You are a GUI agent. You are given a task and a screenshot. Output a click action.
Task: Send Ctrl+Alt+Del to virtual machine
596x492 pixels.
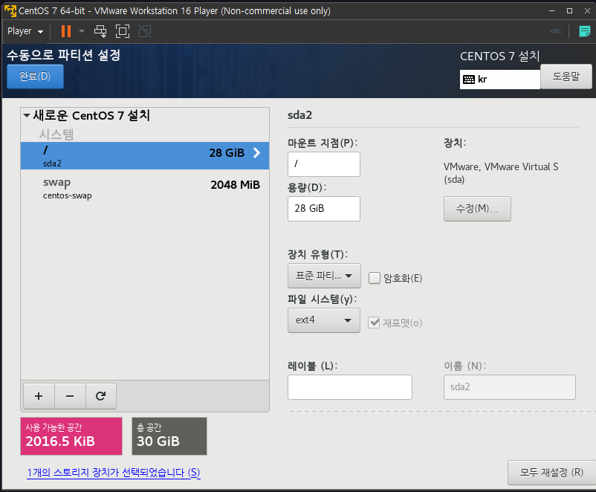[100, 31]
